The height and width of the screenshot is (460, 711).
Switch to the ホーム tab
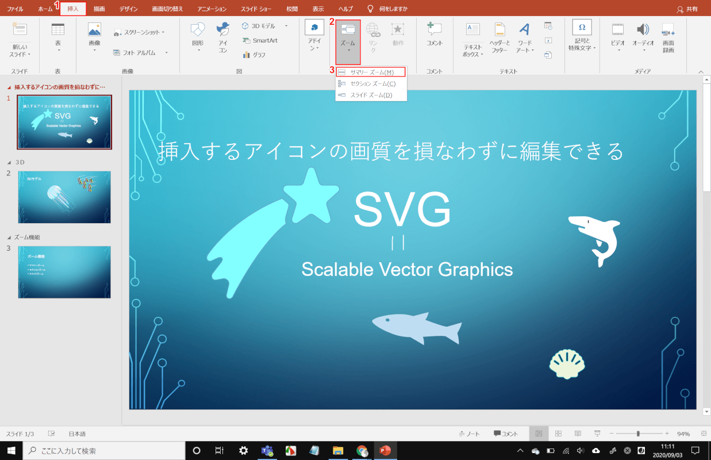click(x=45, y=9)
